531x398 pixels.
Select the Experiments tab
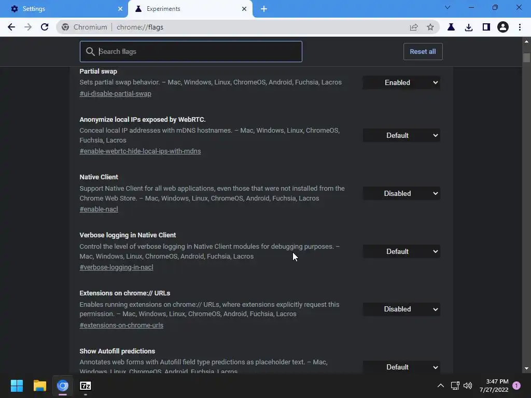coord(190,9)
